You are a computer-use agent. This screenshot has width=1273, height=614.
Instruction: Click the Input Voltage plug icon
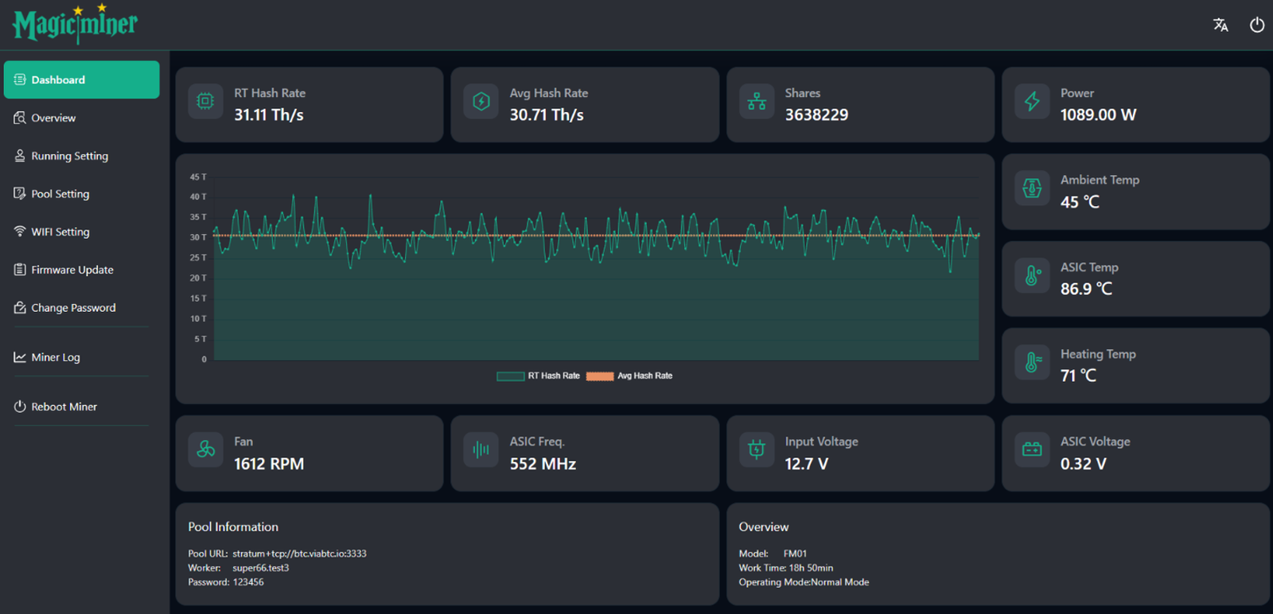click(757, 449)
